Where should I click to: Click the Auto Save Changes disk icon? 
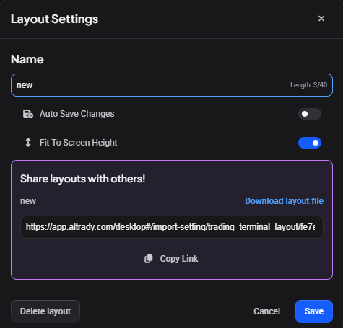click(x=28, y=114)
